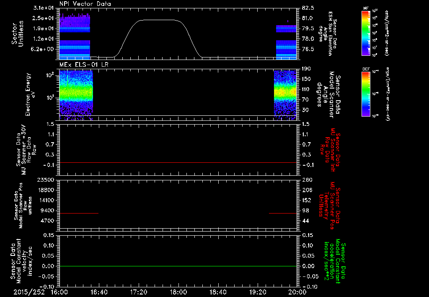Click the 78.0 degree tick value
The width and height of the screenshot is (429, 297).
pos(308,39)
